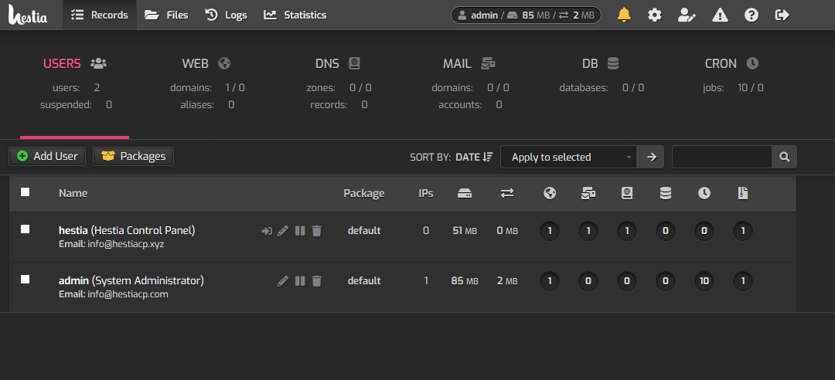Click admin's 85 MB disk value
The width and height of the screenshot is (835, 380).
(x=465, y=281)
